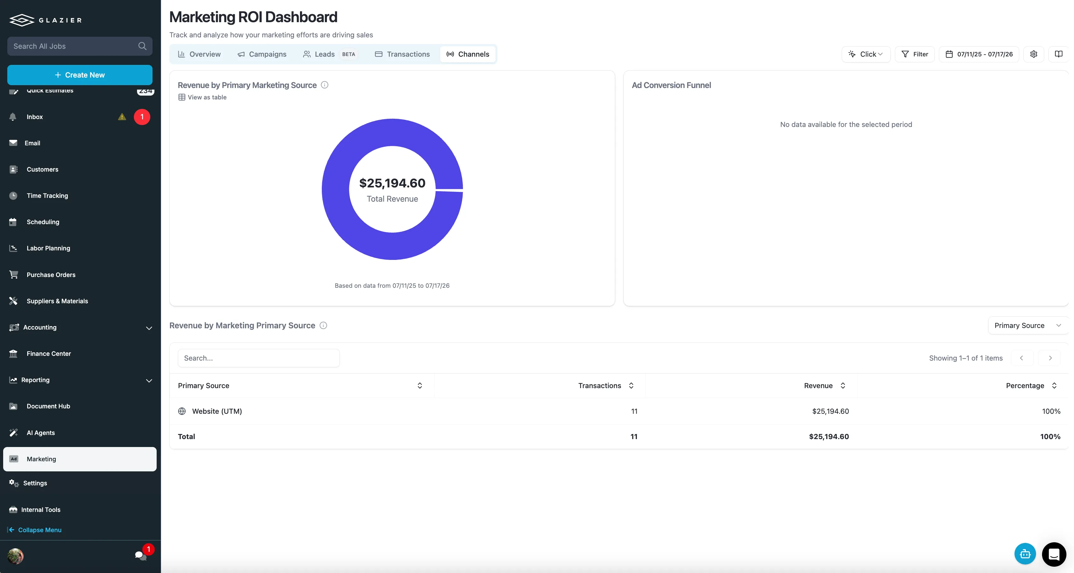The width and height of the screenshot is (1074, 573).
Task: Switch to the Campaigns tab
Action: point(262,54)
